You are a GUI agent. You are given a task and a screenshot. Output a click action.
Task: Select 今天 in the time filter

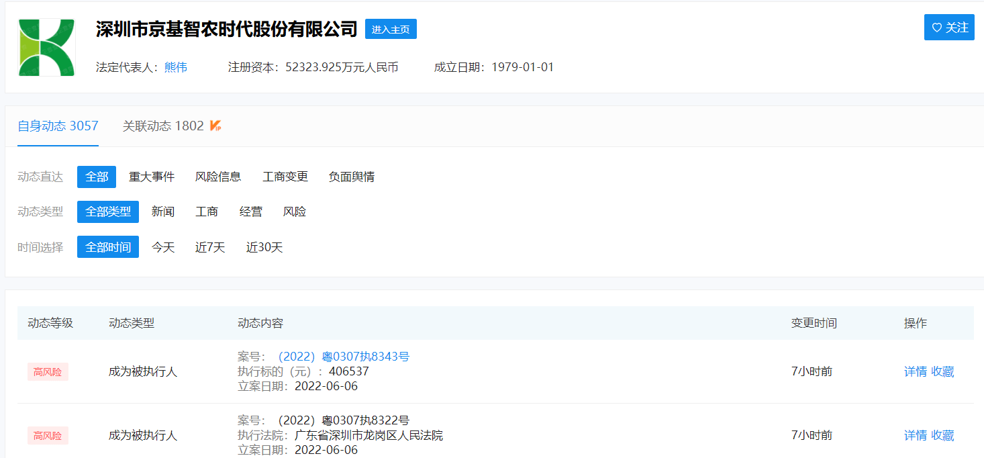[163, 247]
